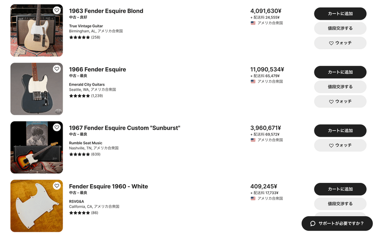This screenshot has width=377, height=235.
Task: Negotiate price on the 1966 Fender Esquire
Action: pos(340,87)
